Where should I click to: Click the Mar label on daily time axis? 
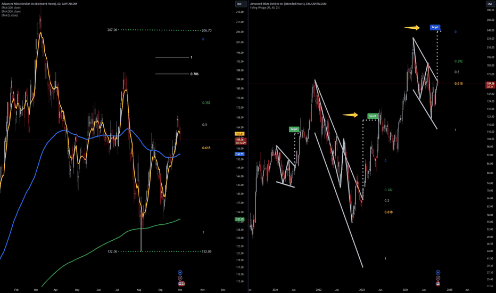(x=36, y=290)
